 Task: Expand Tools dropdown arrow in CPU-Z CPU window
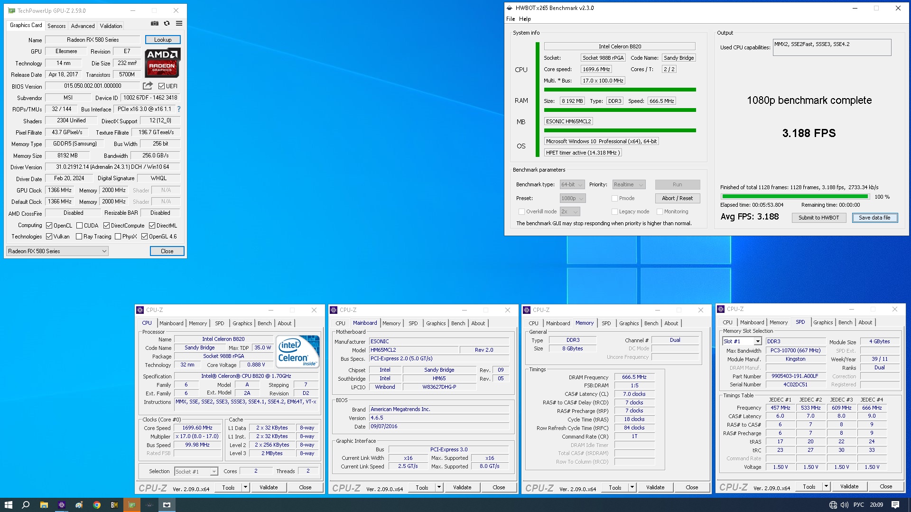tap(245, 487)
